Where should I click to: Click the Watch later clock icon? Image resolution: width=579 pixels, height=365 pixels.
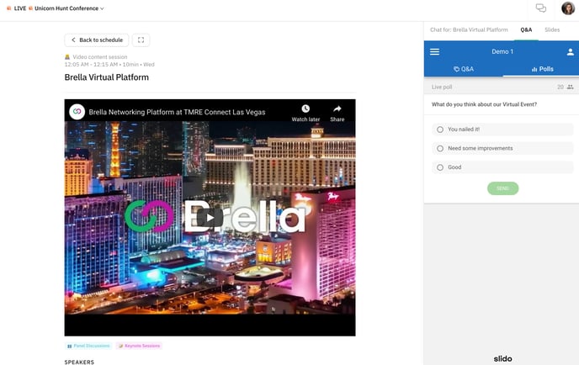[305, 108]
